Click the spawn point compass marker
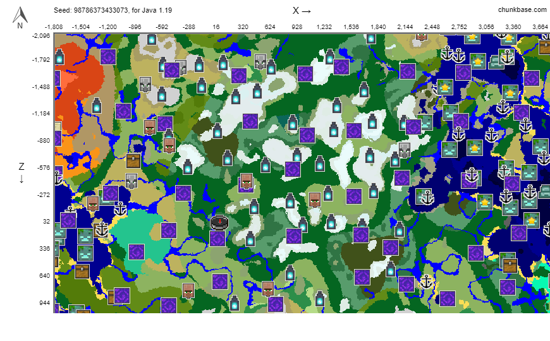This screenshot has height=341, width=550. (x=219, y=222)
